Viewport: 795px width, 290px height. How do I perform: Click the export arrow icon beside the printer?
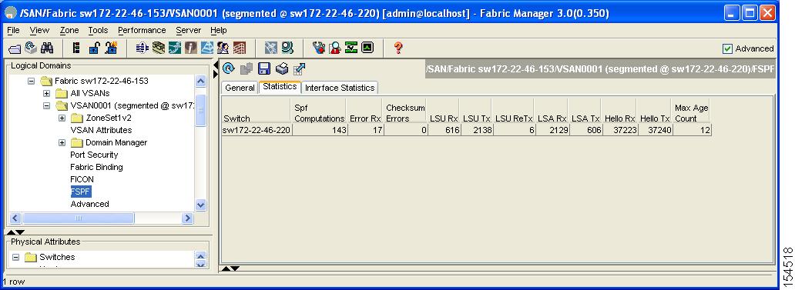pyautogui.click(x=299, y=68)
